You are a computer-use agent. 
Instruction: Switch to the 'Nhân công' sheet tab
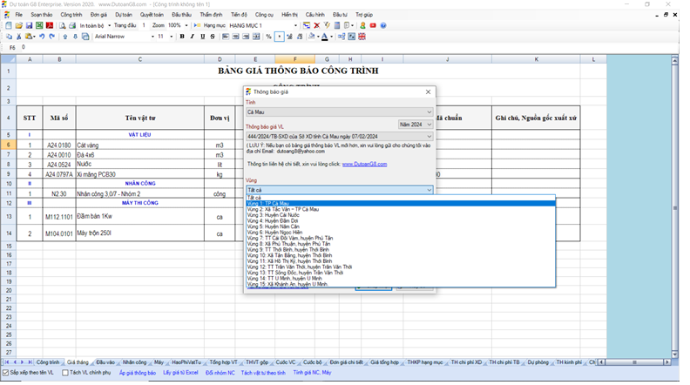click(134, 361)
